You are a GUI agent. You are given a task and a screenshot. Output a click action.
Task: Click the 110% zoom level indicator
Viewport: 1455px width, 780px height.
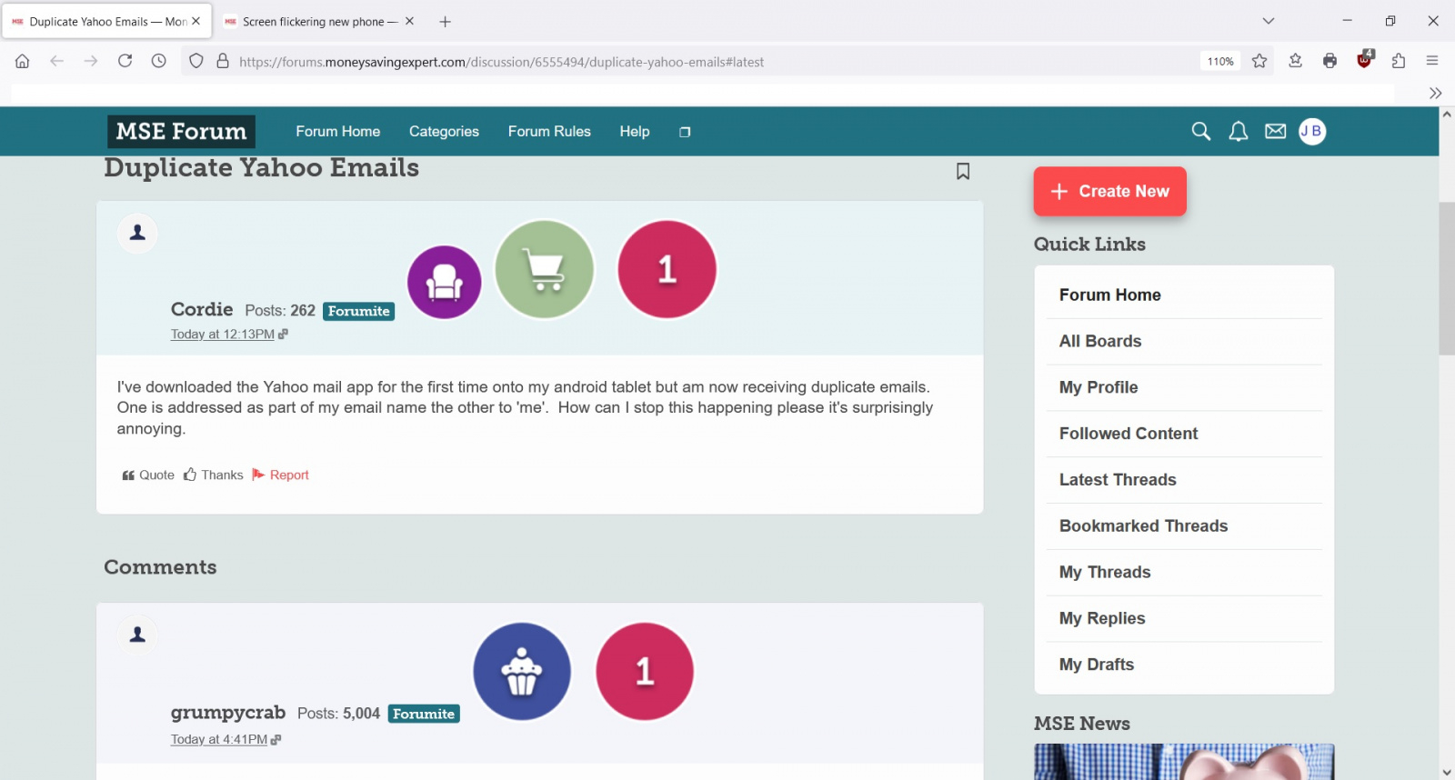coord(1220,61)
